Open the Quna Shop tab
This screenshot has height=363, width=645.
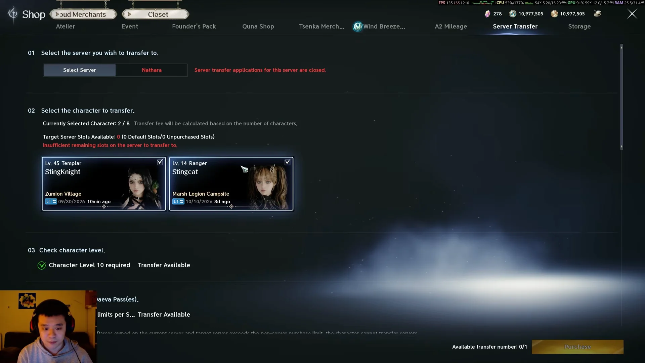coord(258,27)
